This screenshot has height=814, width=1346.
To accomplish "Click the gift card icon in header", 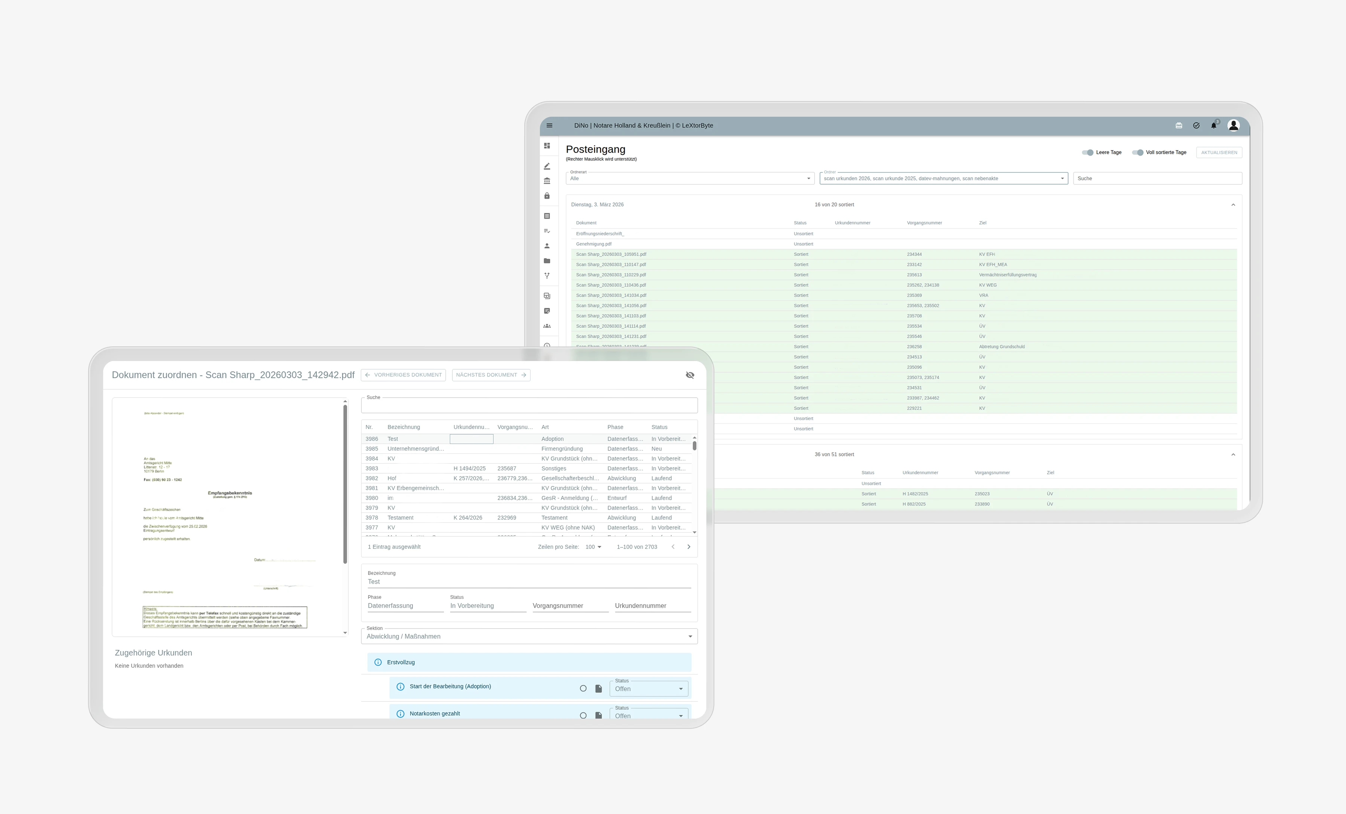I will 1179,126.
